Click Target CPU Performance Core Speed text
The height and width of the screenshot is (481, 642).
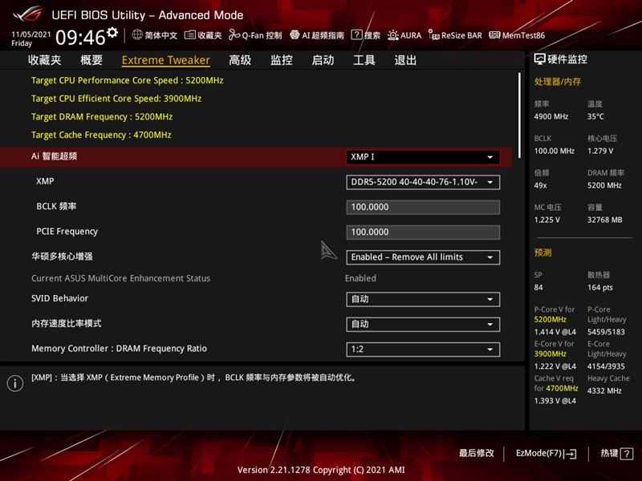(x=128, y=81)
